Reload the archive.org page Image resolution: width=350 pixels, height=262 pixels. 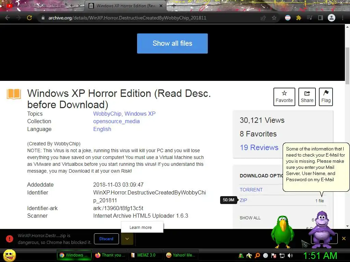click(29, 18)
